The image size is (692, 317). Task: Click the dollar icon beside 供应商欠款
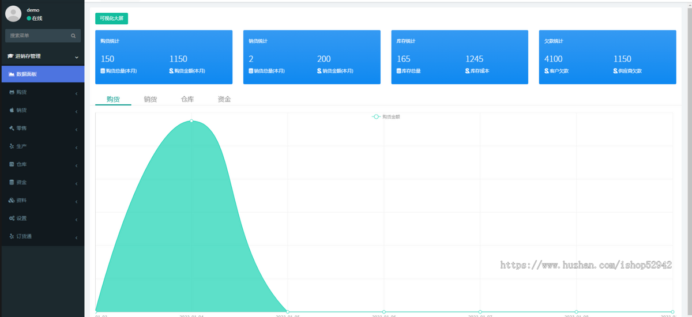point(615,71)
